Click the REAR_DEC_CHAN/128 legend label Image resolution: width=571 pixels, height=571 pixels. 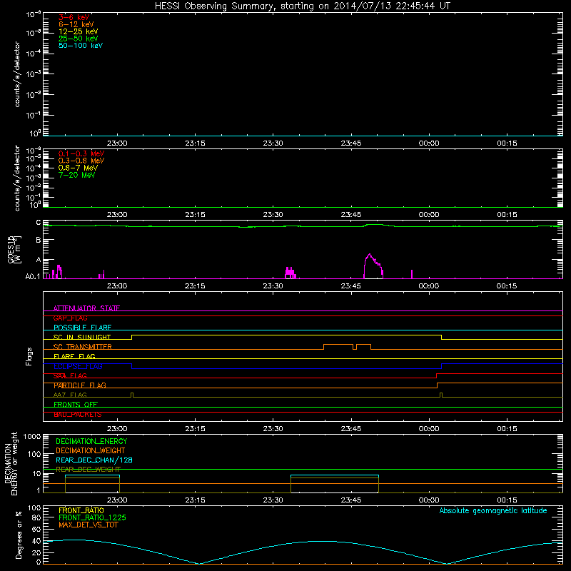tap(94, 460)
